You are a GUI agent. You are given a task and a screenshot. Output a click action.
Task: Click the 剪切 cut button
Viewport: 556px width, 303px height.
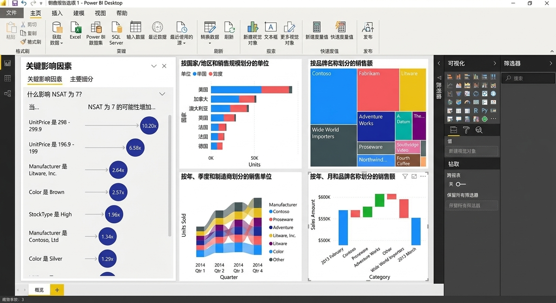(x=28, y=24)
